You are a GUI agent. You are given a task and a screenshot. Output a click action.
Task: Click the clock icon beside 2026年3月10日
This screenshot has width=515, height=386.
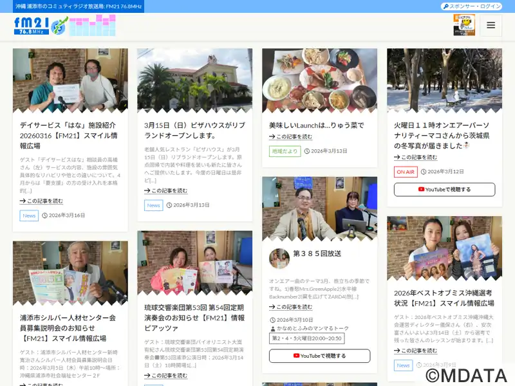click(272, 320)
